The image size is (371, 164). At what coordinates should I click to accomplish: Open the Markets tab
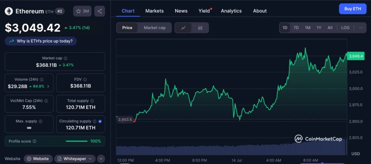click(x=154, y=11)
